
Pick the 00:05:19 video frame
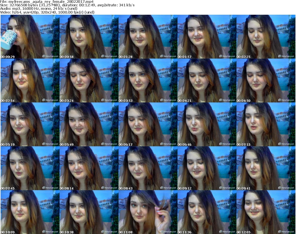point(30,125)
